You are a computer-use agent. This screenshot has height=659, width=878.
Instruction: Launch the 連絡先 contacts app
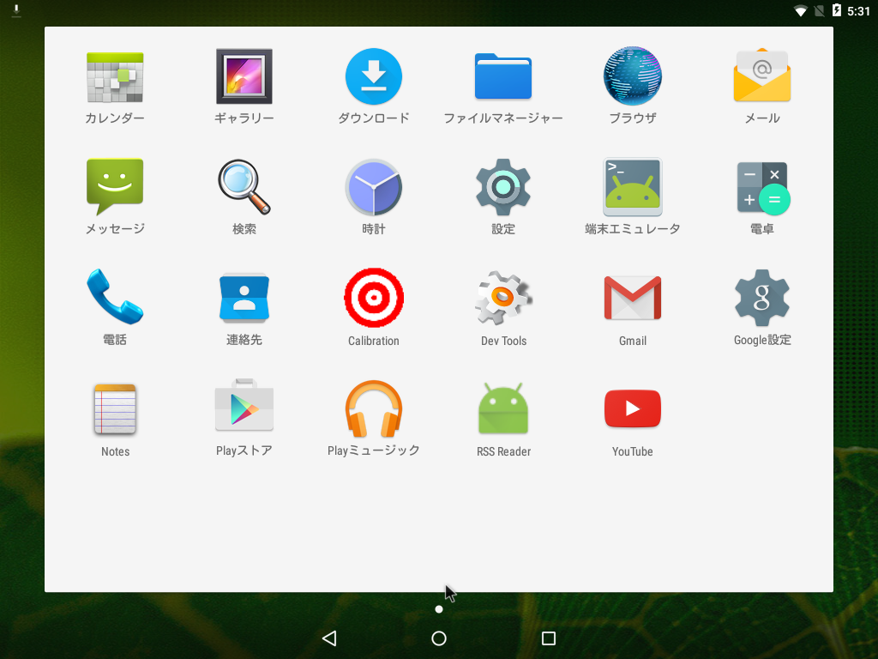(244, 298)
